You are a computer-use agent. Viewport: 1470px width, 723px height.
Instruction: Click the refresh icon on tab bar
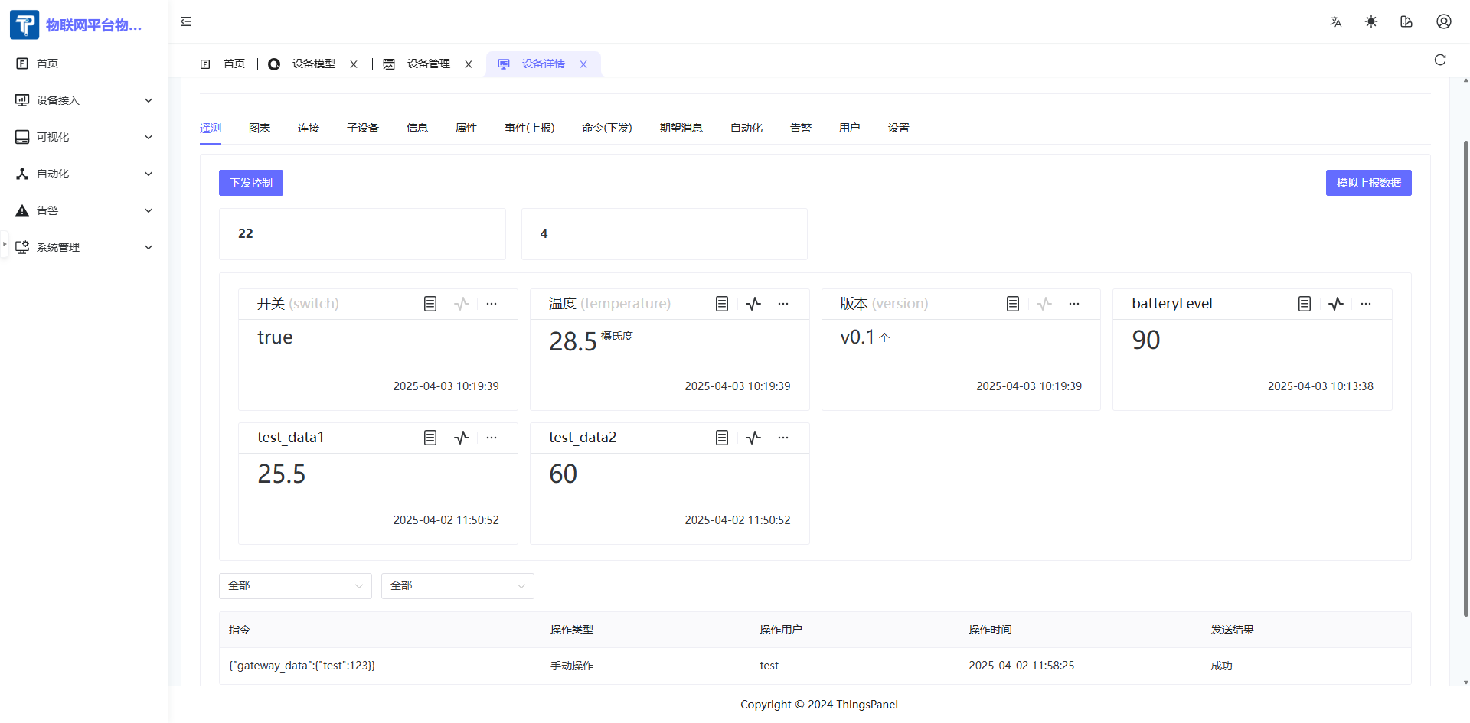[x=1440, y=60]
